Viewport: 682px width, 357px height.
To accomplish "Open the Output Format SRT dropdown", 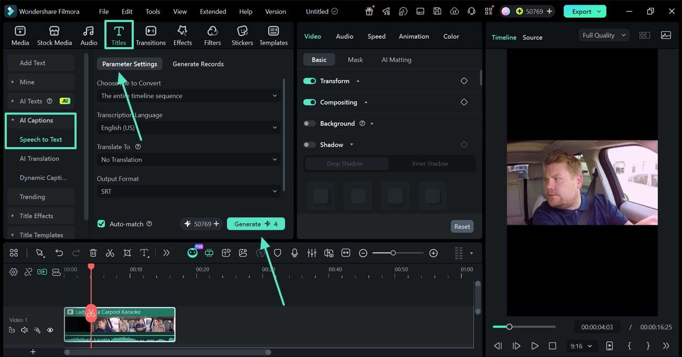I will [189, 192].
